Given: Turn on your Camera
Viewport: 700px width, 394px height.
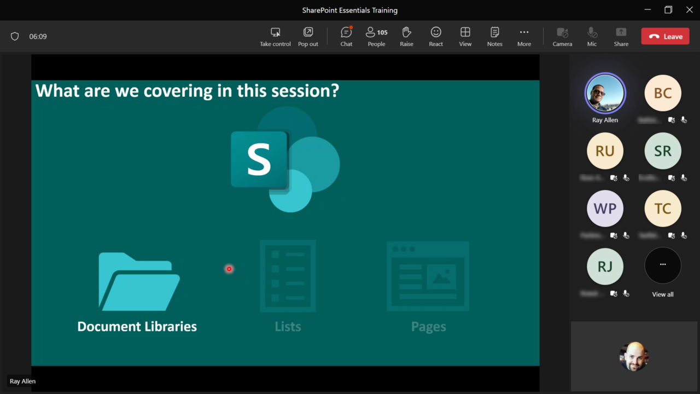Looking at the screenshot, I should pos(562,36).
